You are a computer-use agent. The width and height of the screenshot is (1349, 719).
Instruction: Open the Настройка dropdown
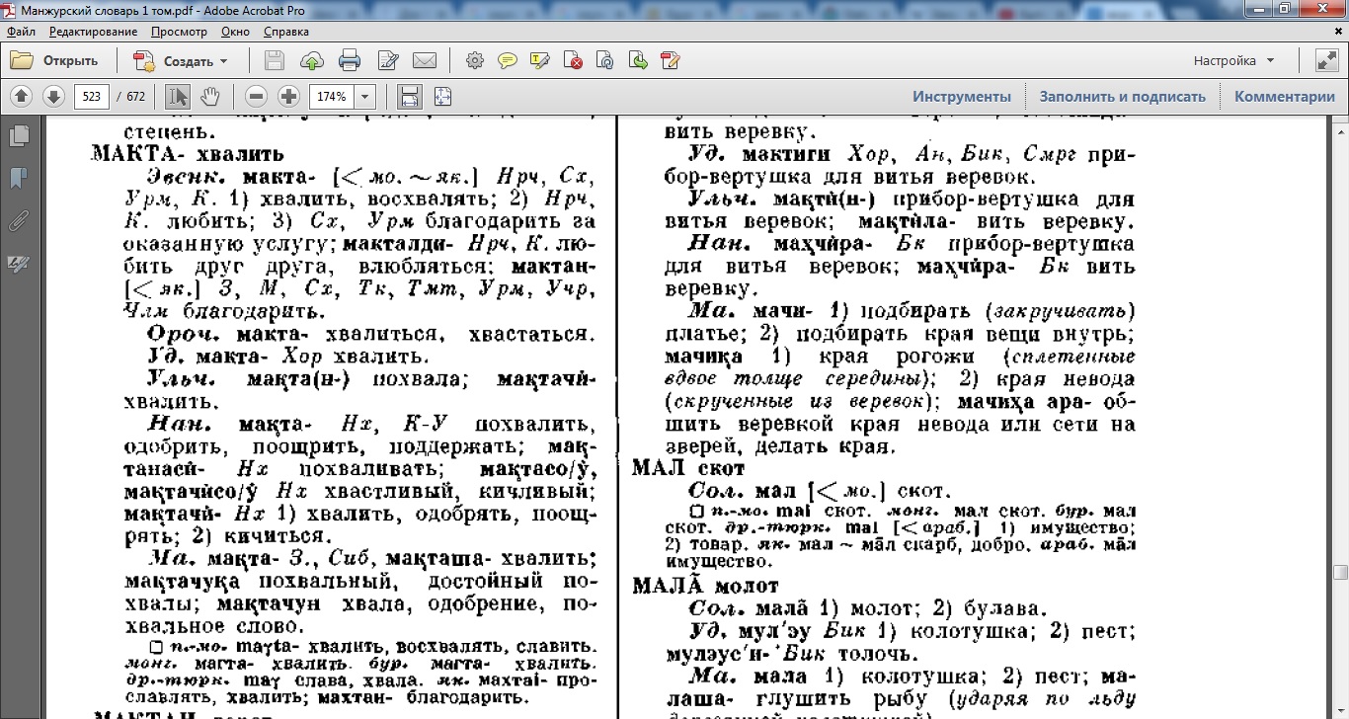[x=1233, y=61]
